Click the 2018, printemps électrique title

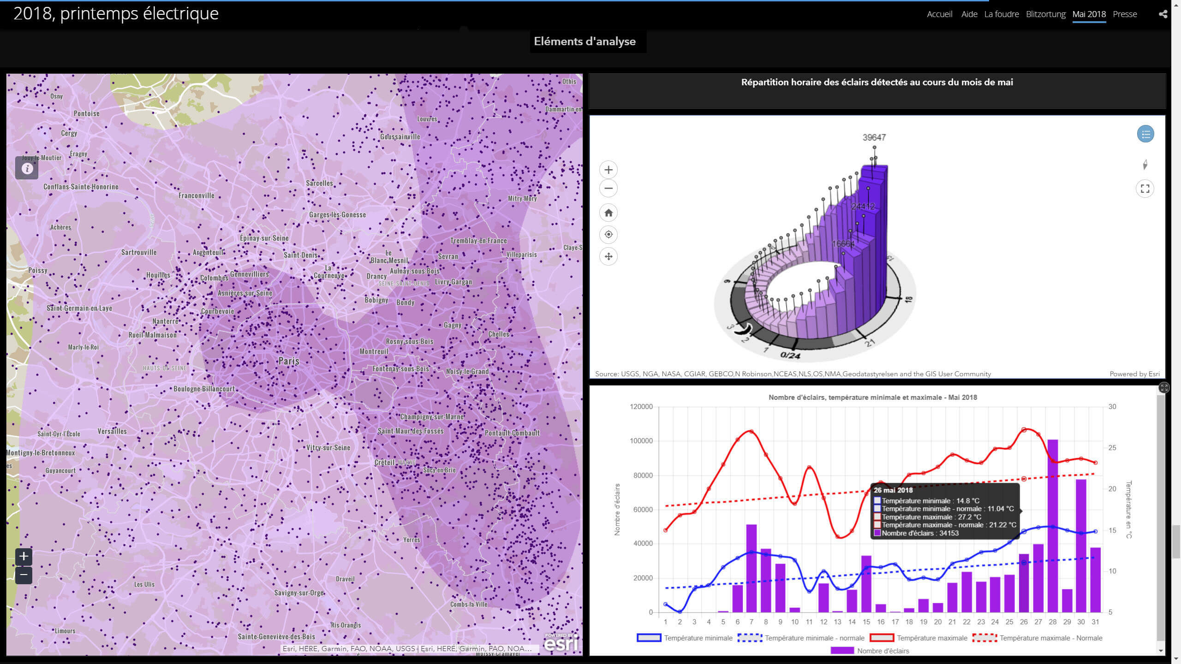(x=116, y=14)
